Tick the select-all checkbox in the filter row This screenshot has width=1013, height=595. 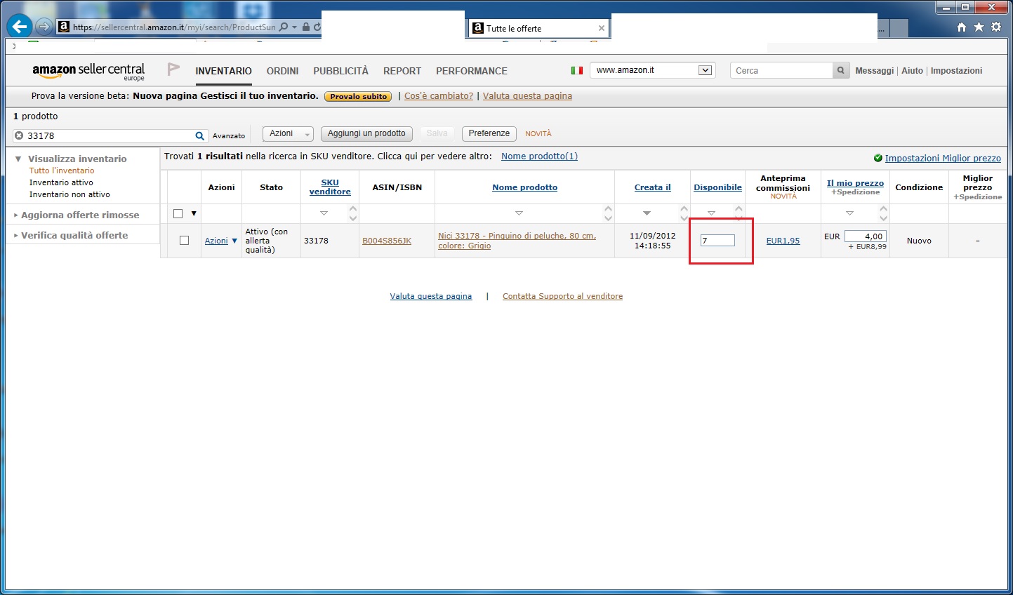[x=178, y=213]
